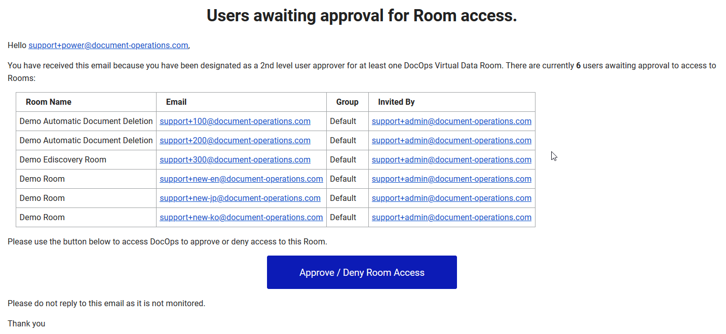Viewport: 726px width, 334px height.
Task: Click admin link in the second table row
Action: [x=451, y=140]
